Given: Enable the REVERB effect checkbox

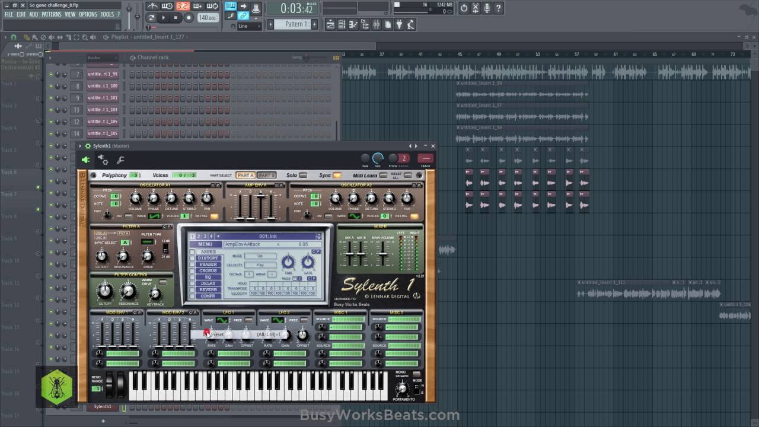Looking at the screenshot, I should [x=192, y=289].
